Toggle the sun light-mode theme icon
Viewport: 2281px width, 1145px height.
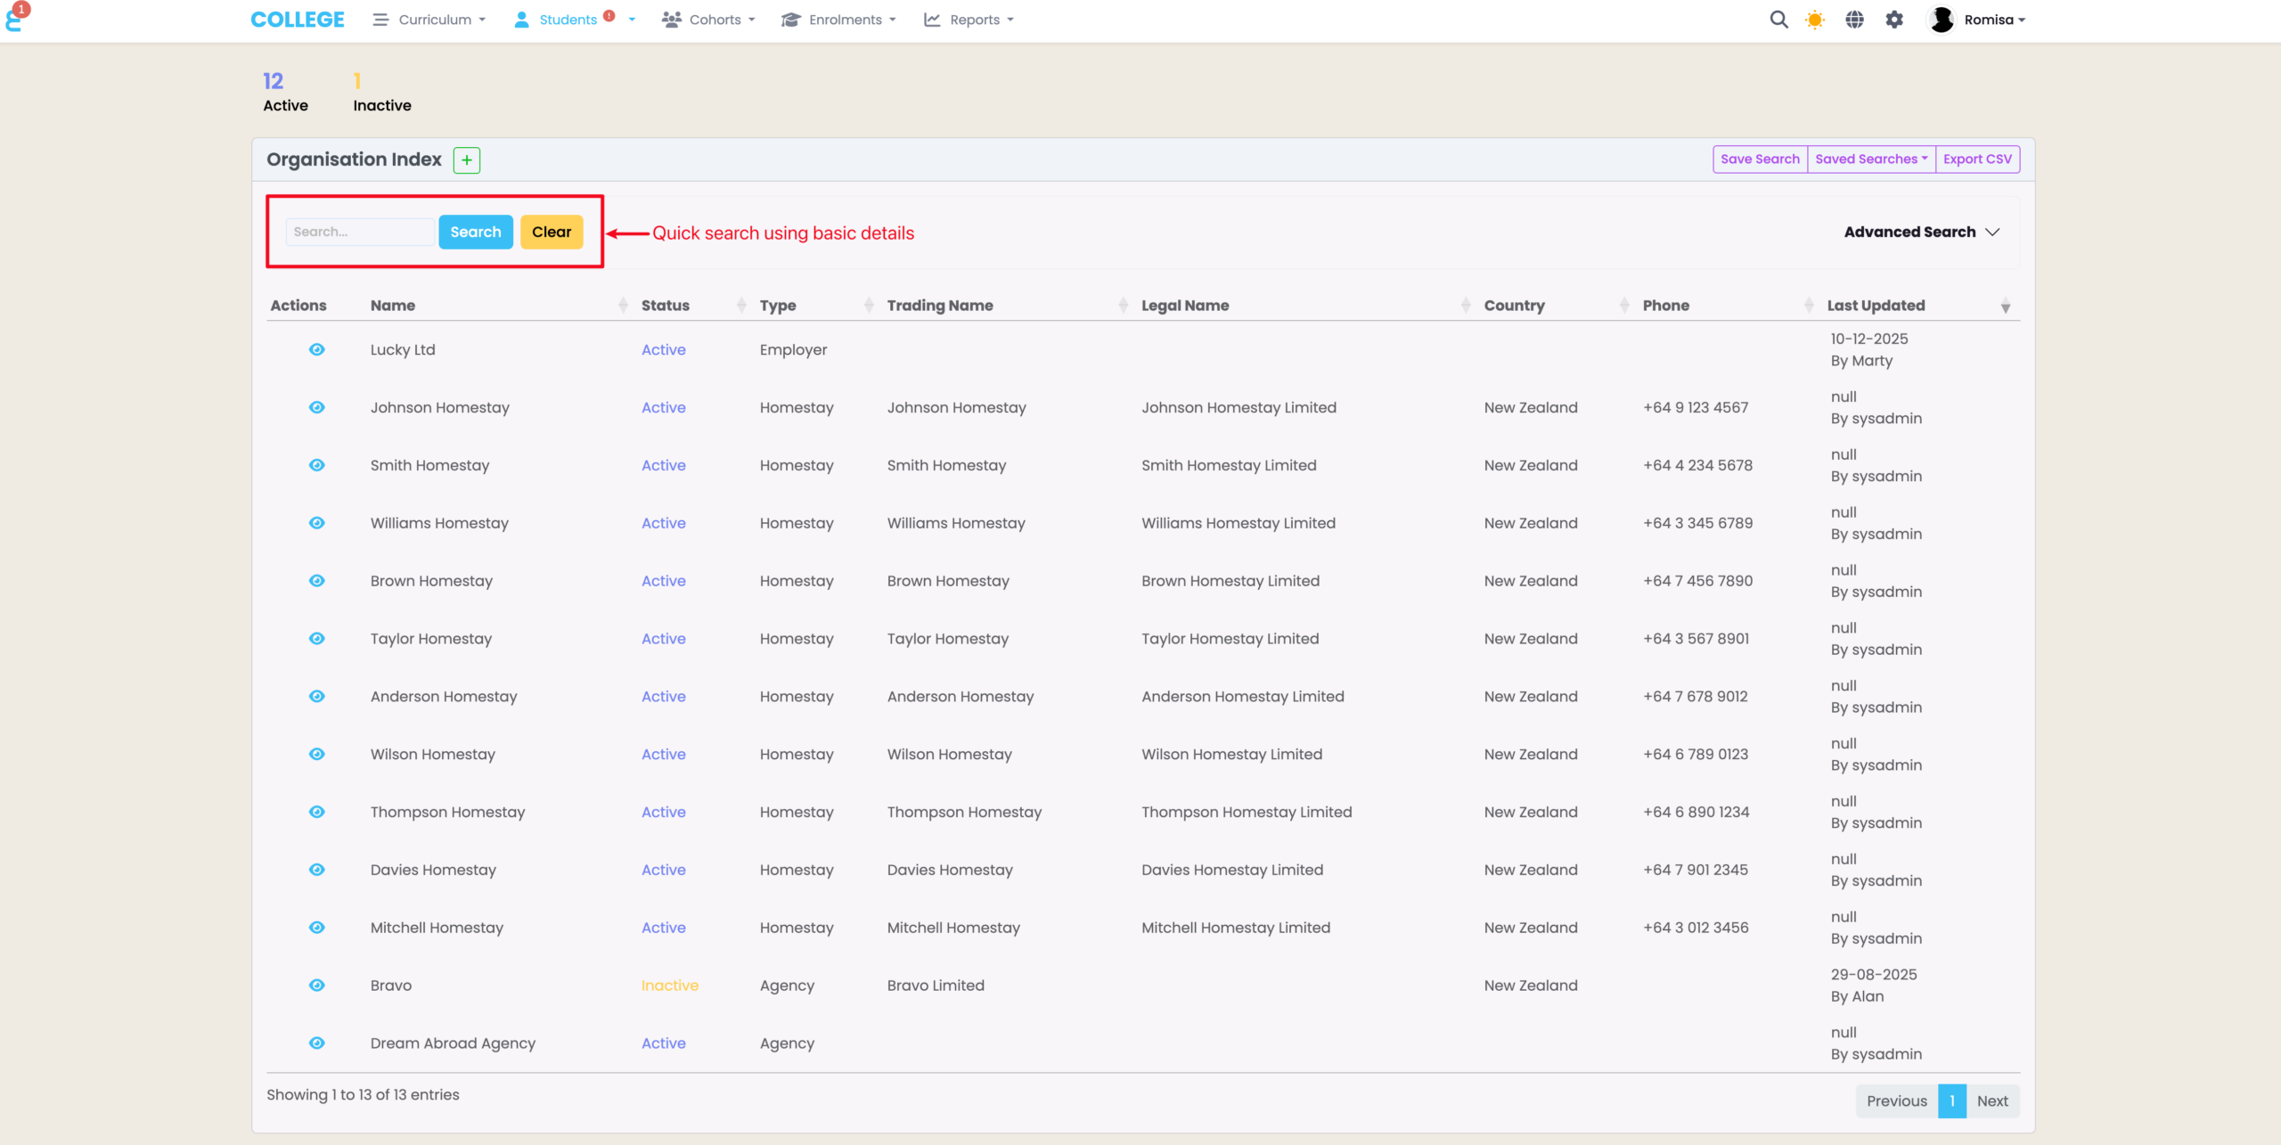[1814, 20]
